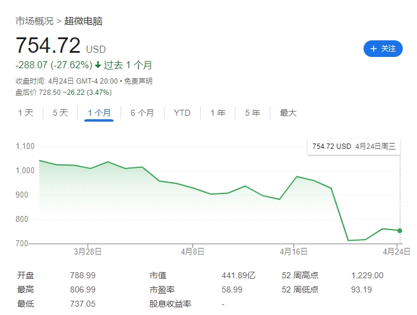
Task: Switch chart to YTD range
Action: click(182, 113)
